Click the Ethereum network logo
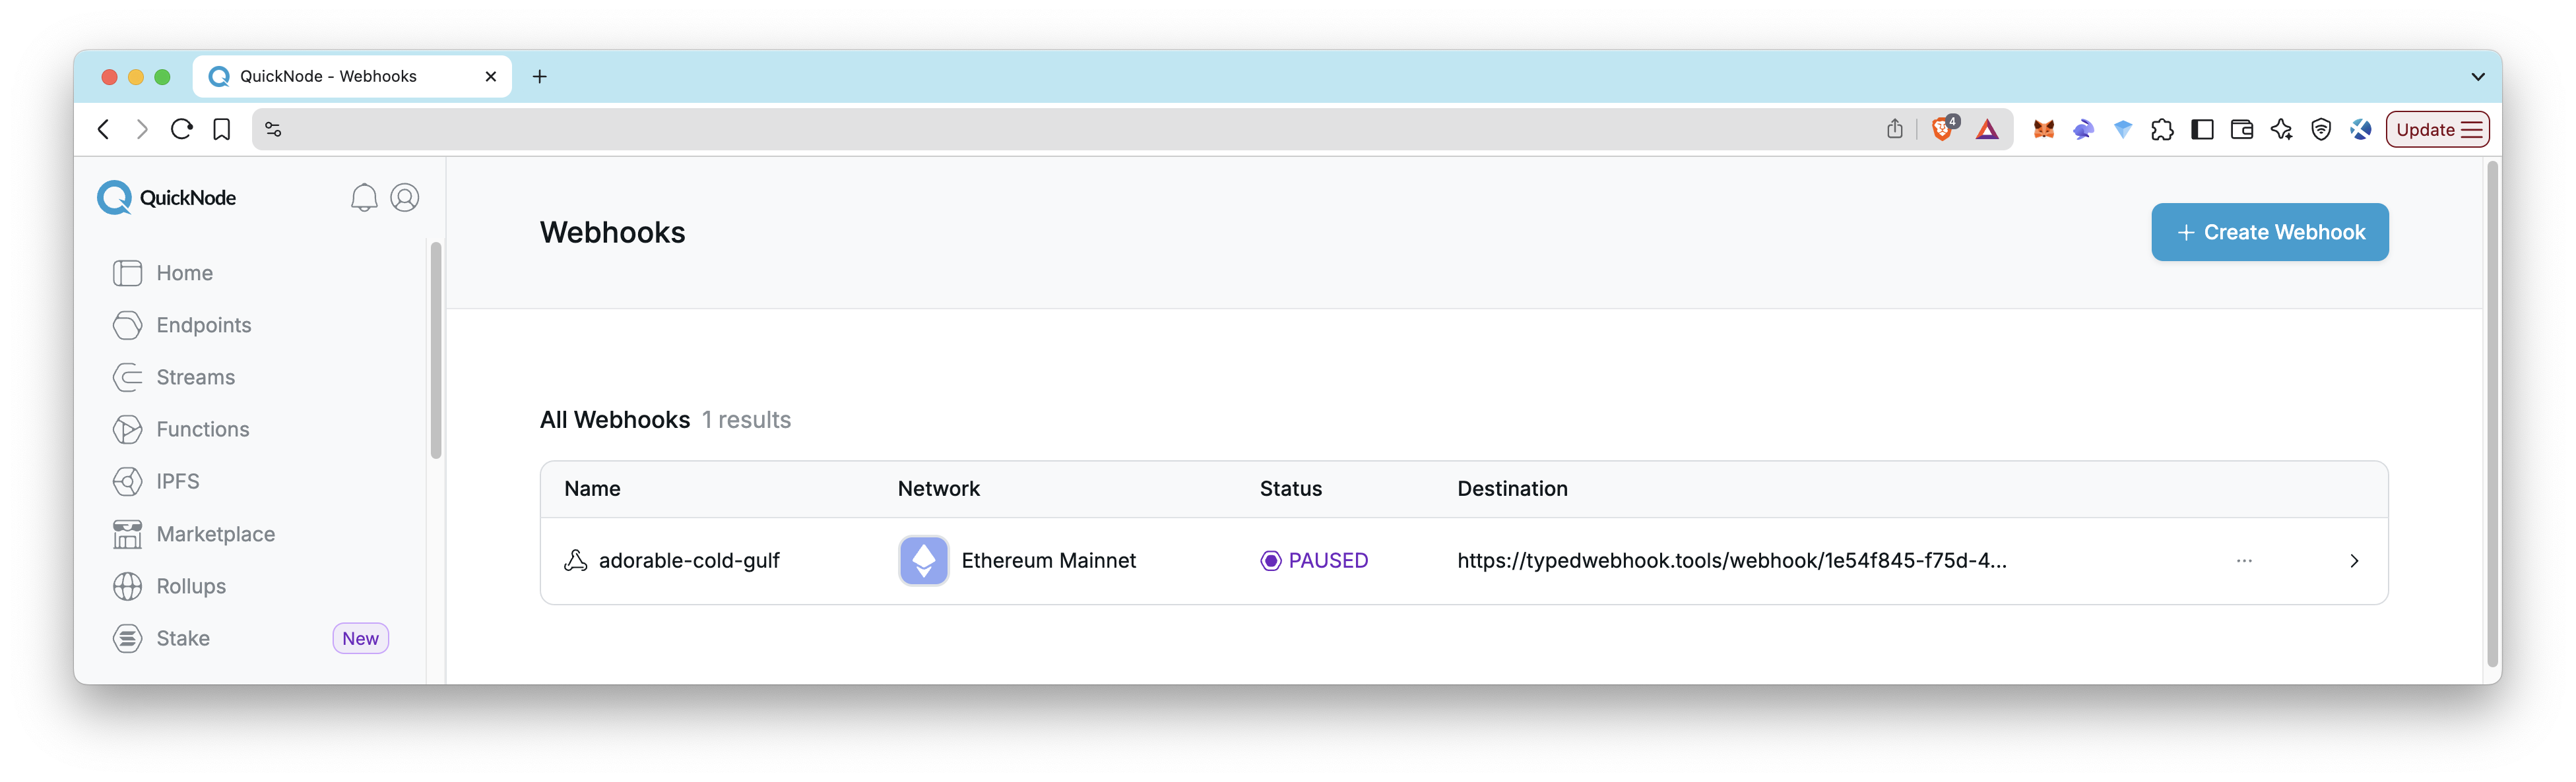Image resolution: width=2576 pixels, height=782 pixels. point(923,560)
